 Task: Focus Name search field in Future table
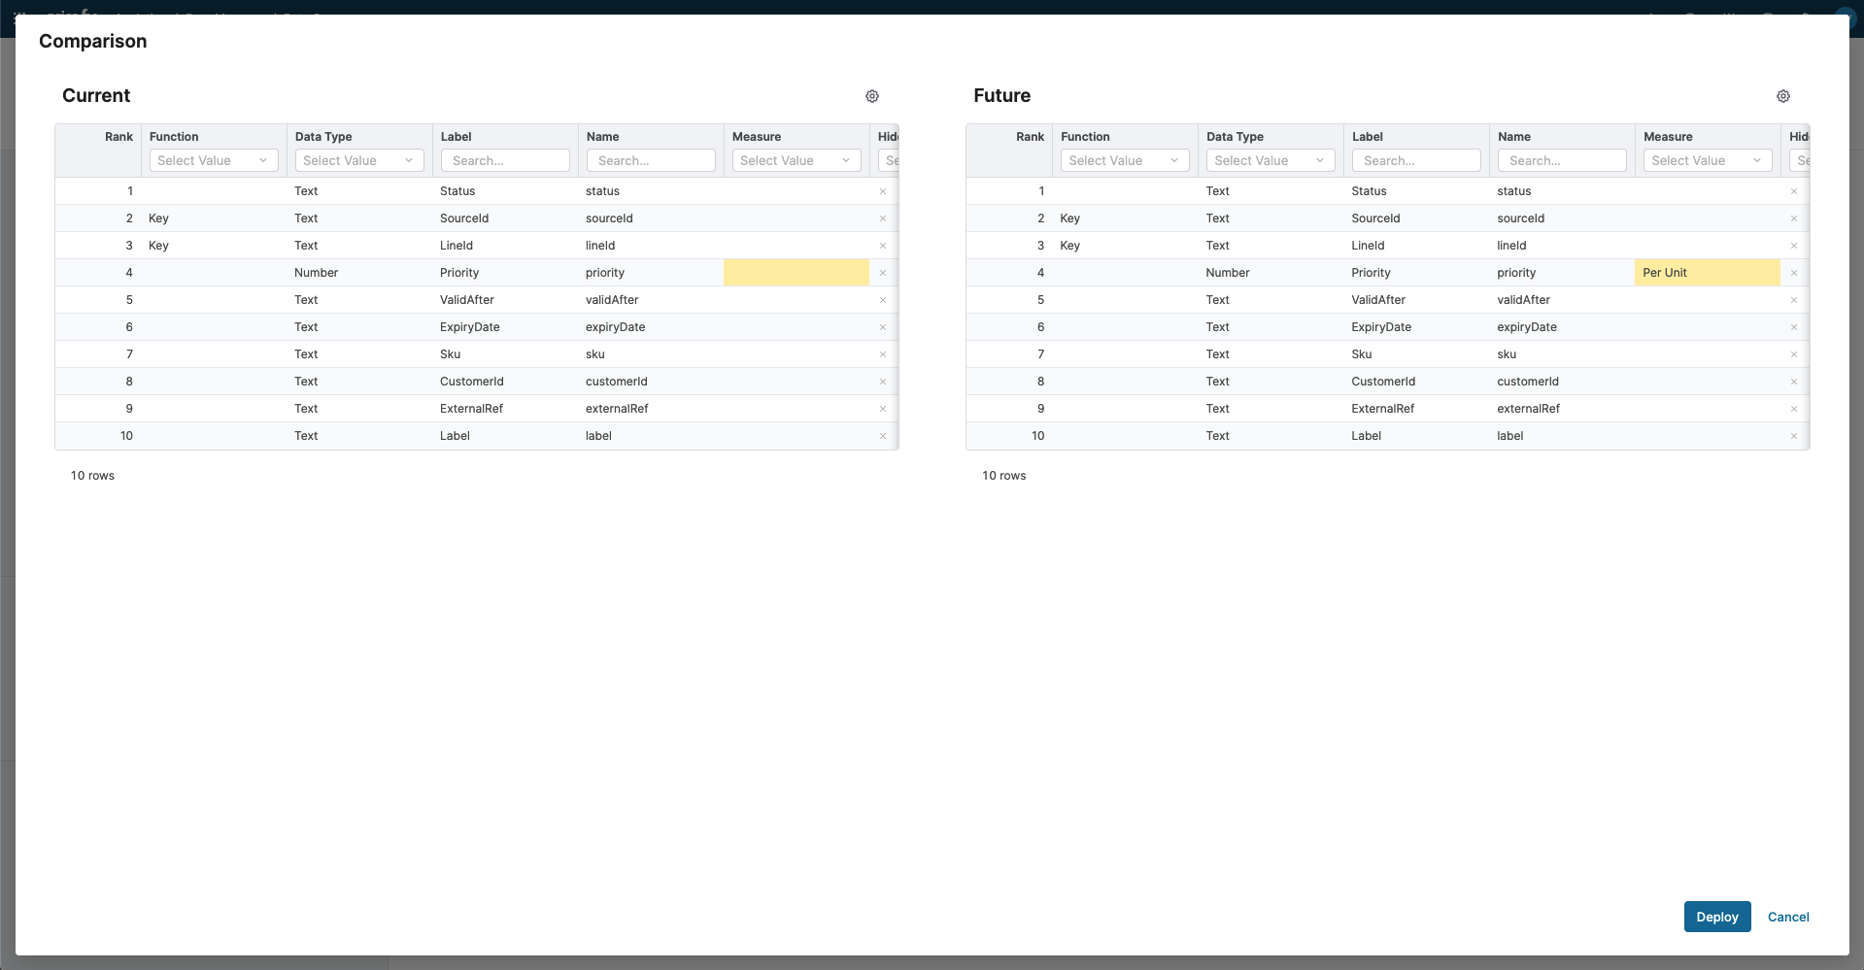[1562, 160]
